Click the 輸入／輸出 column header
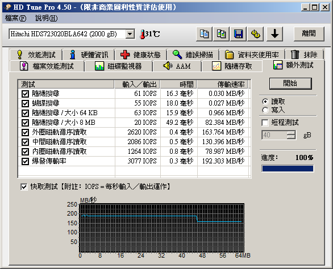This screenshot has width=333, height=269. (x=137, y=84)
